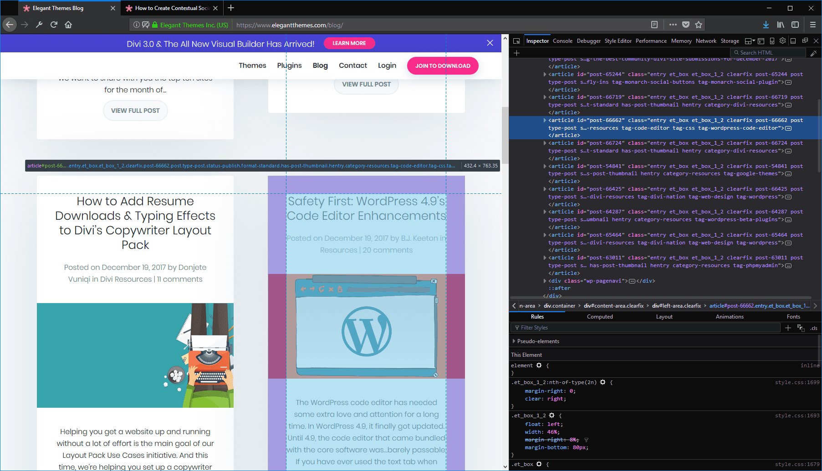Open the sidebars panel icon
822x471 pixels.
click(x=795, y=25)
